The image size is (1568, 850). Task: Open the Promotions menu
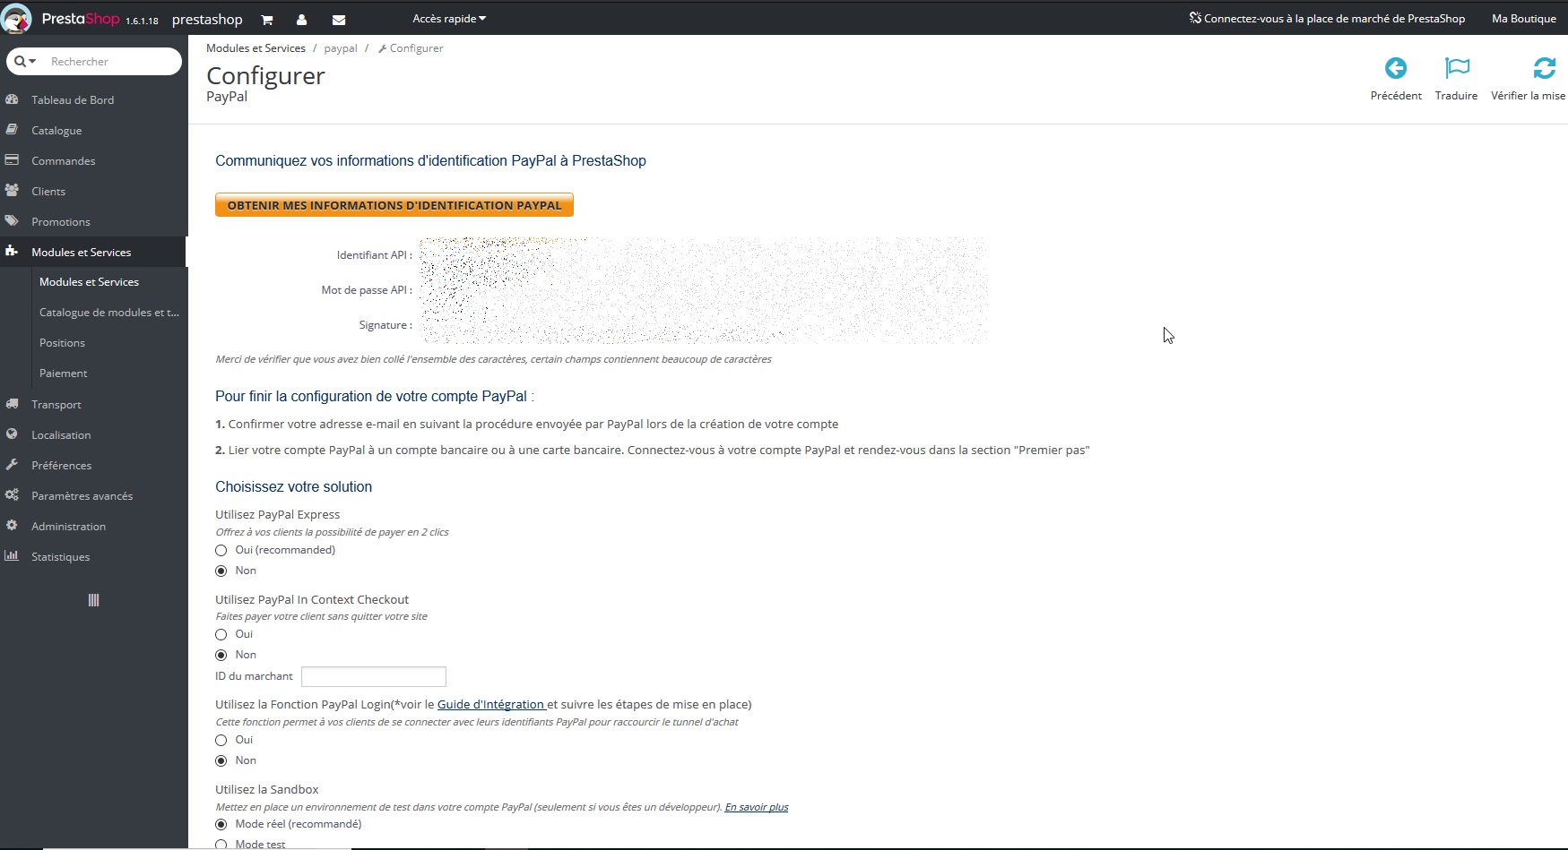coord(60,222)
